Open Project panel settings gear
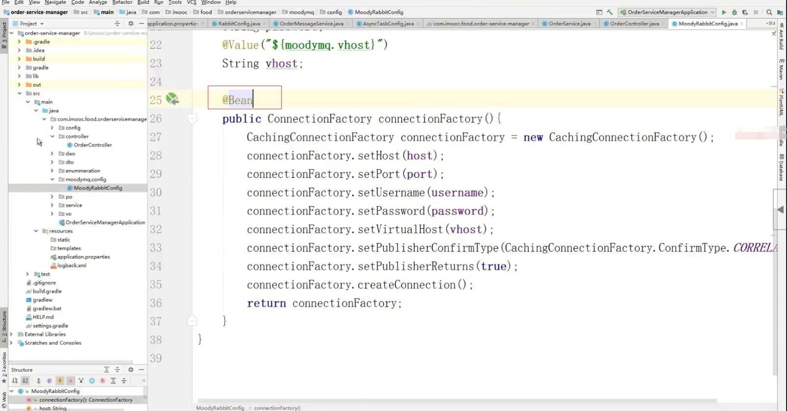This screenshot has width=787, height=411. tap(131, 24)
